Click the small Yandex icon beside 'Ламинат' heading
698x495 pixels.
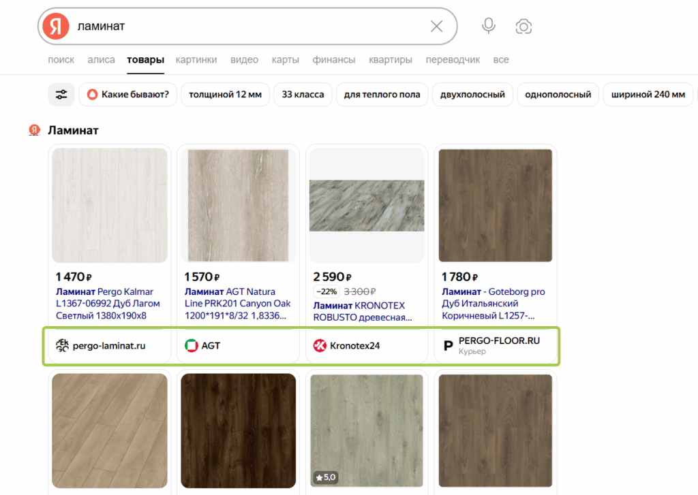(34, 130)
